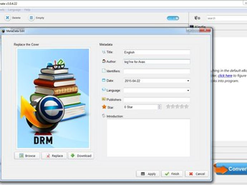Screen dimensions: 247x185
Task: Click the Title label icon
Action: [x=104, y=52]
